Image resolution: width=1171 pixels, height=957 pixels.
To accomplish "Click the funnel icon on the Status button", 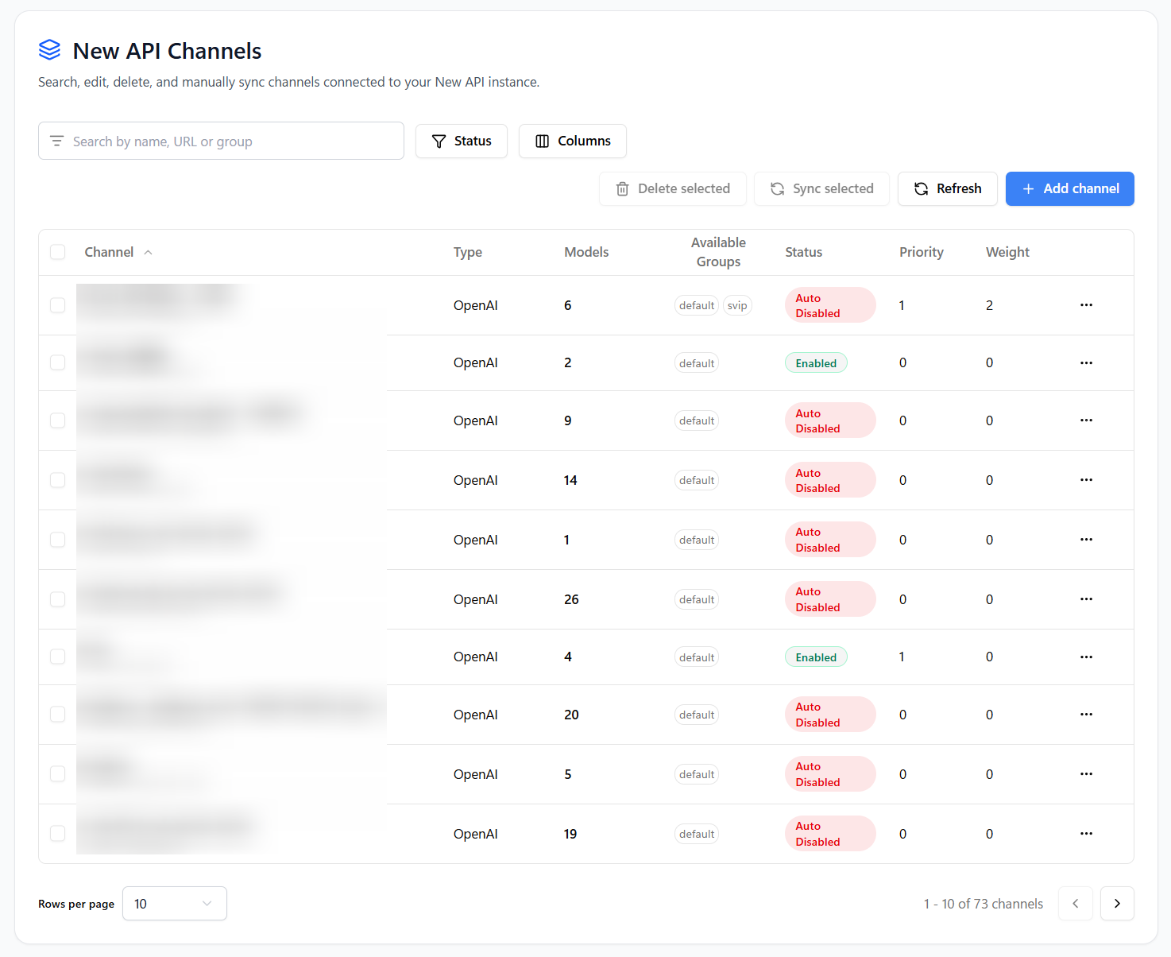I will coord(439,141).
